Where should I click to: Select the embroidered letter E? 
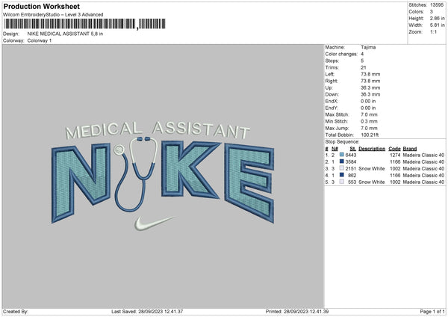coord(249,183)
